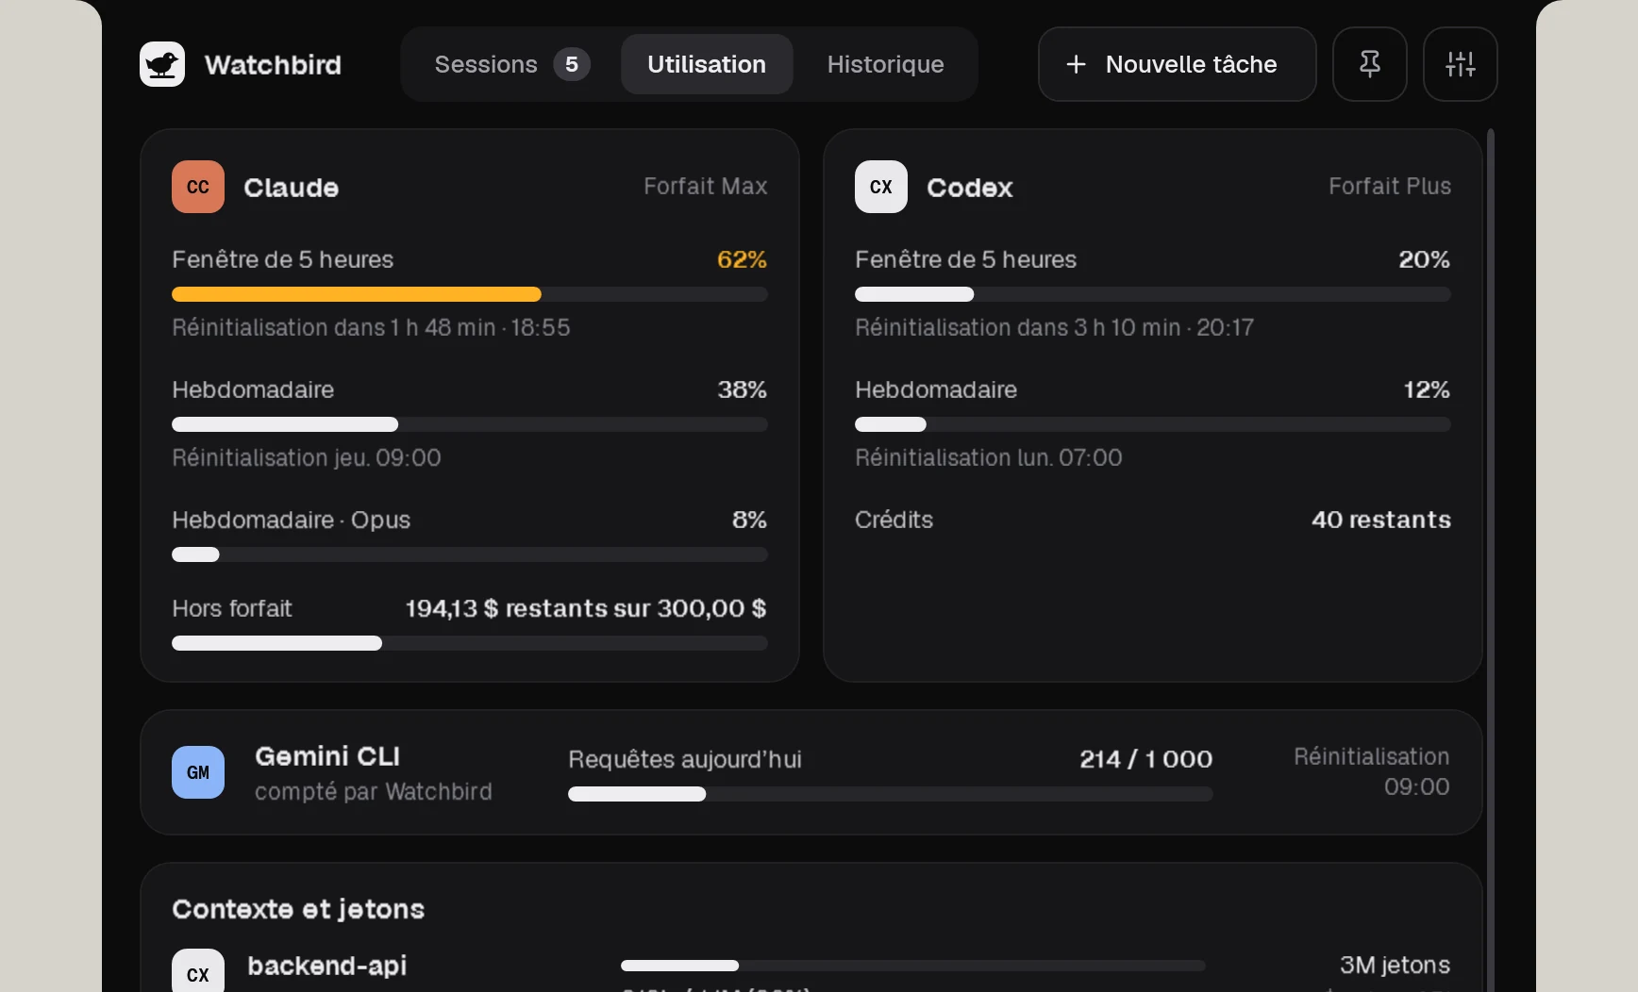The height and width of the screenshot is (992, 1638).
Task: Click the CC Claude badge icon
Action: point(198,187)
